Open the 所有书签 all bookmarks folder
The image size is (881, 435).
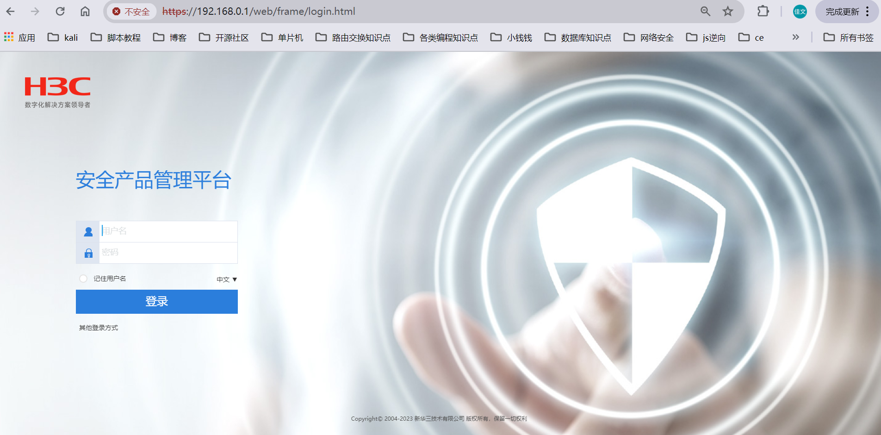coord(849,37)
